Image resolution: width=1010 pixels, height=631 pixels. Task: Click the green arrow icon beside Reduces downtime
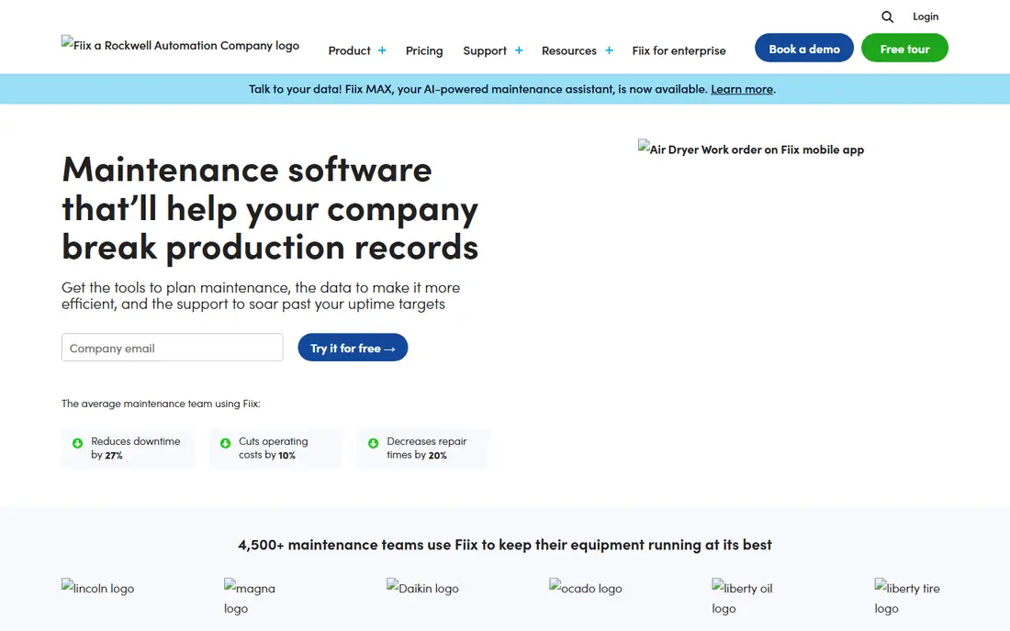77,443
